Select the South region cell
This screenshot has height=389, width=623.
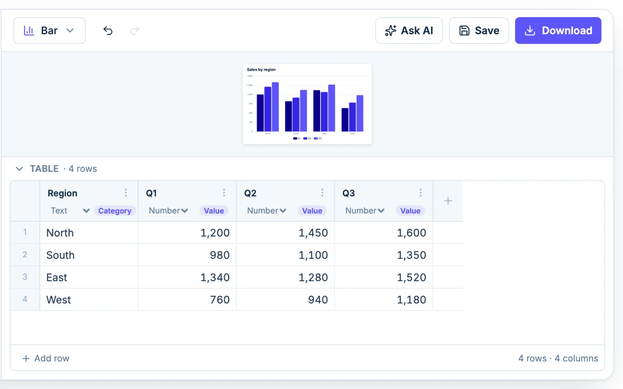click(89, 255)
